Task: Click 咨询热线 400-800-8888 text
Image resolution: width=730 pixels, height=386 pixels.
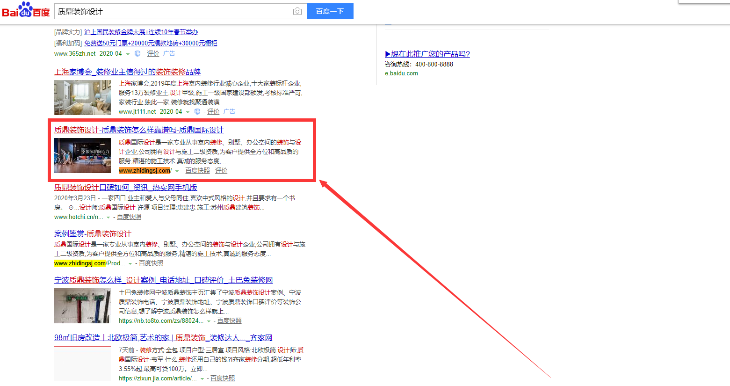Action: (x=419, y=65)
